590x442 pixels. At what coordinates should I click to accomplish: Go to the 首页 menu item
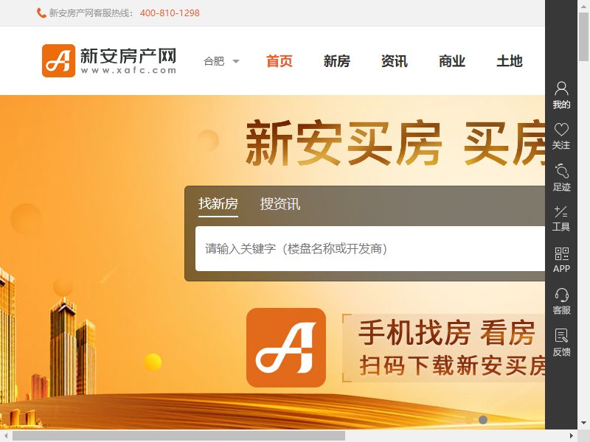point(280,61)
